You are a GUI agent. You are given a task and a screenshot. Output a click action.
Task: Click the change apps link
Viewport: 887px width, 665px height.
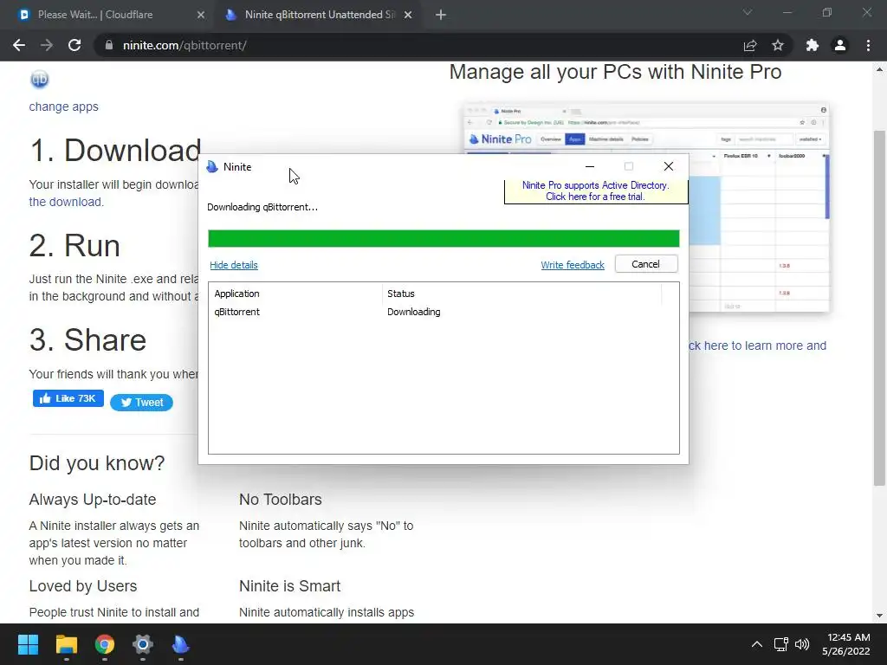(x=63, y=107)
